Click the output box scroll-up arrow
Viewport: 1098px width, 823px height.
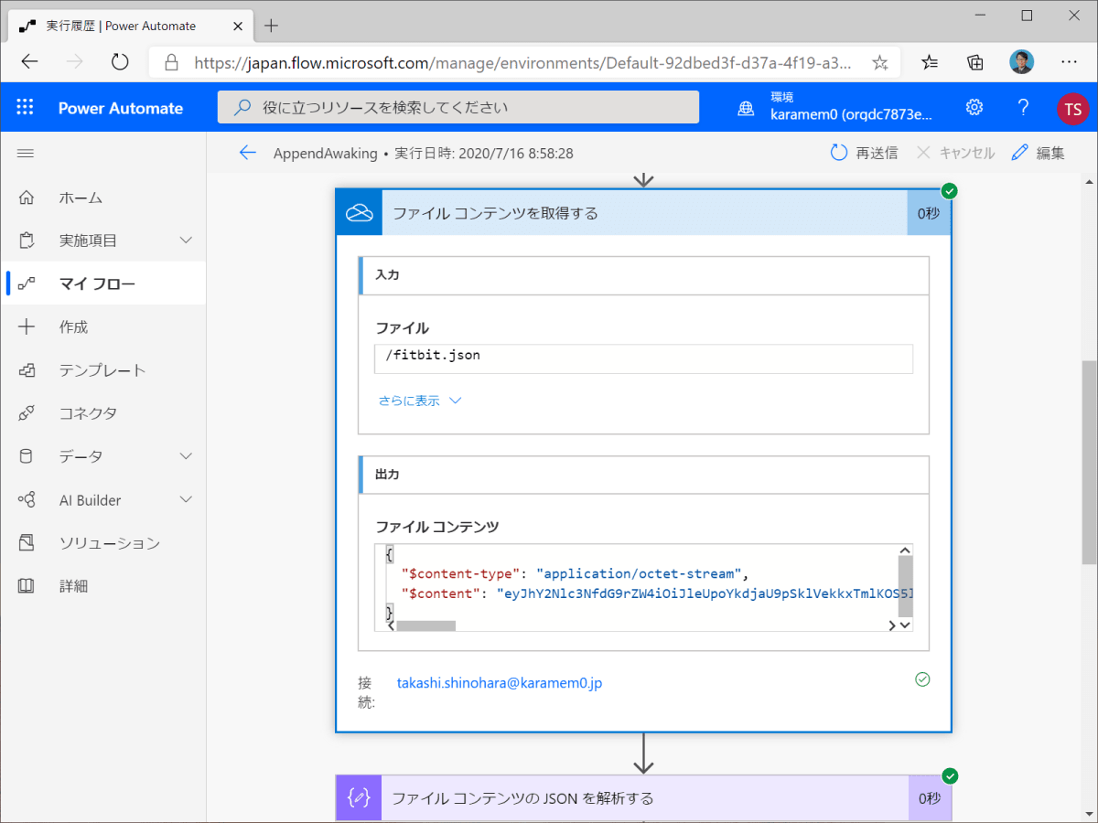[905, 550]
